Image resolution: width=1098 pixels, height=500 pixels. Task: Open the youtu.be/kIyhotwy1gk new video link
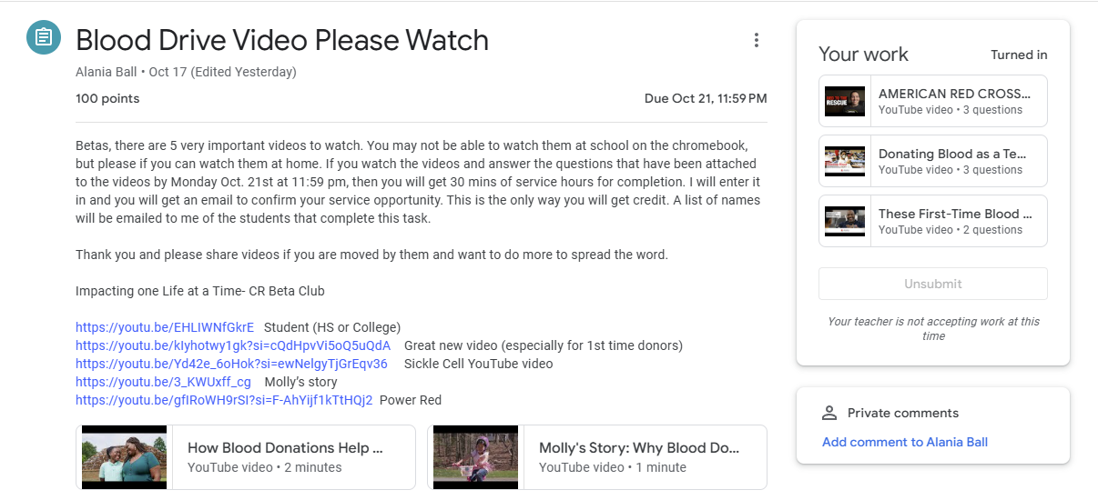pos(233,345)
